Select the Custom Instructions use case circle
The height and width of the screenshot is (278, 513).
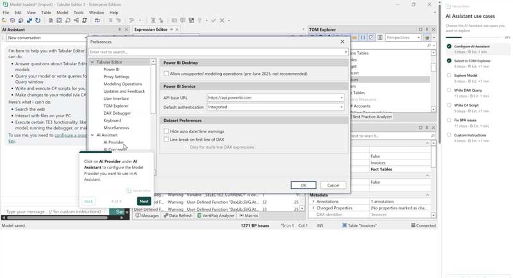[449, 135]
